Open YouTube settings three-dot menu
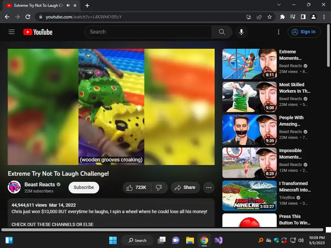 279,32
